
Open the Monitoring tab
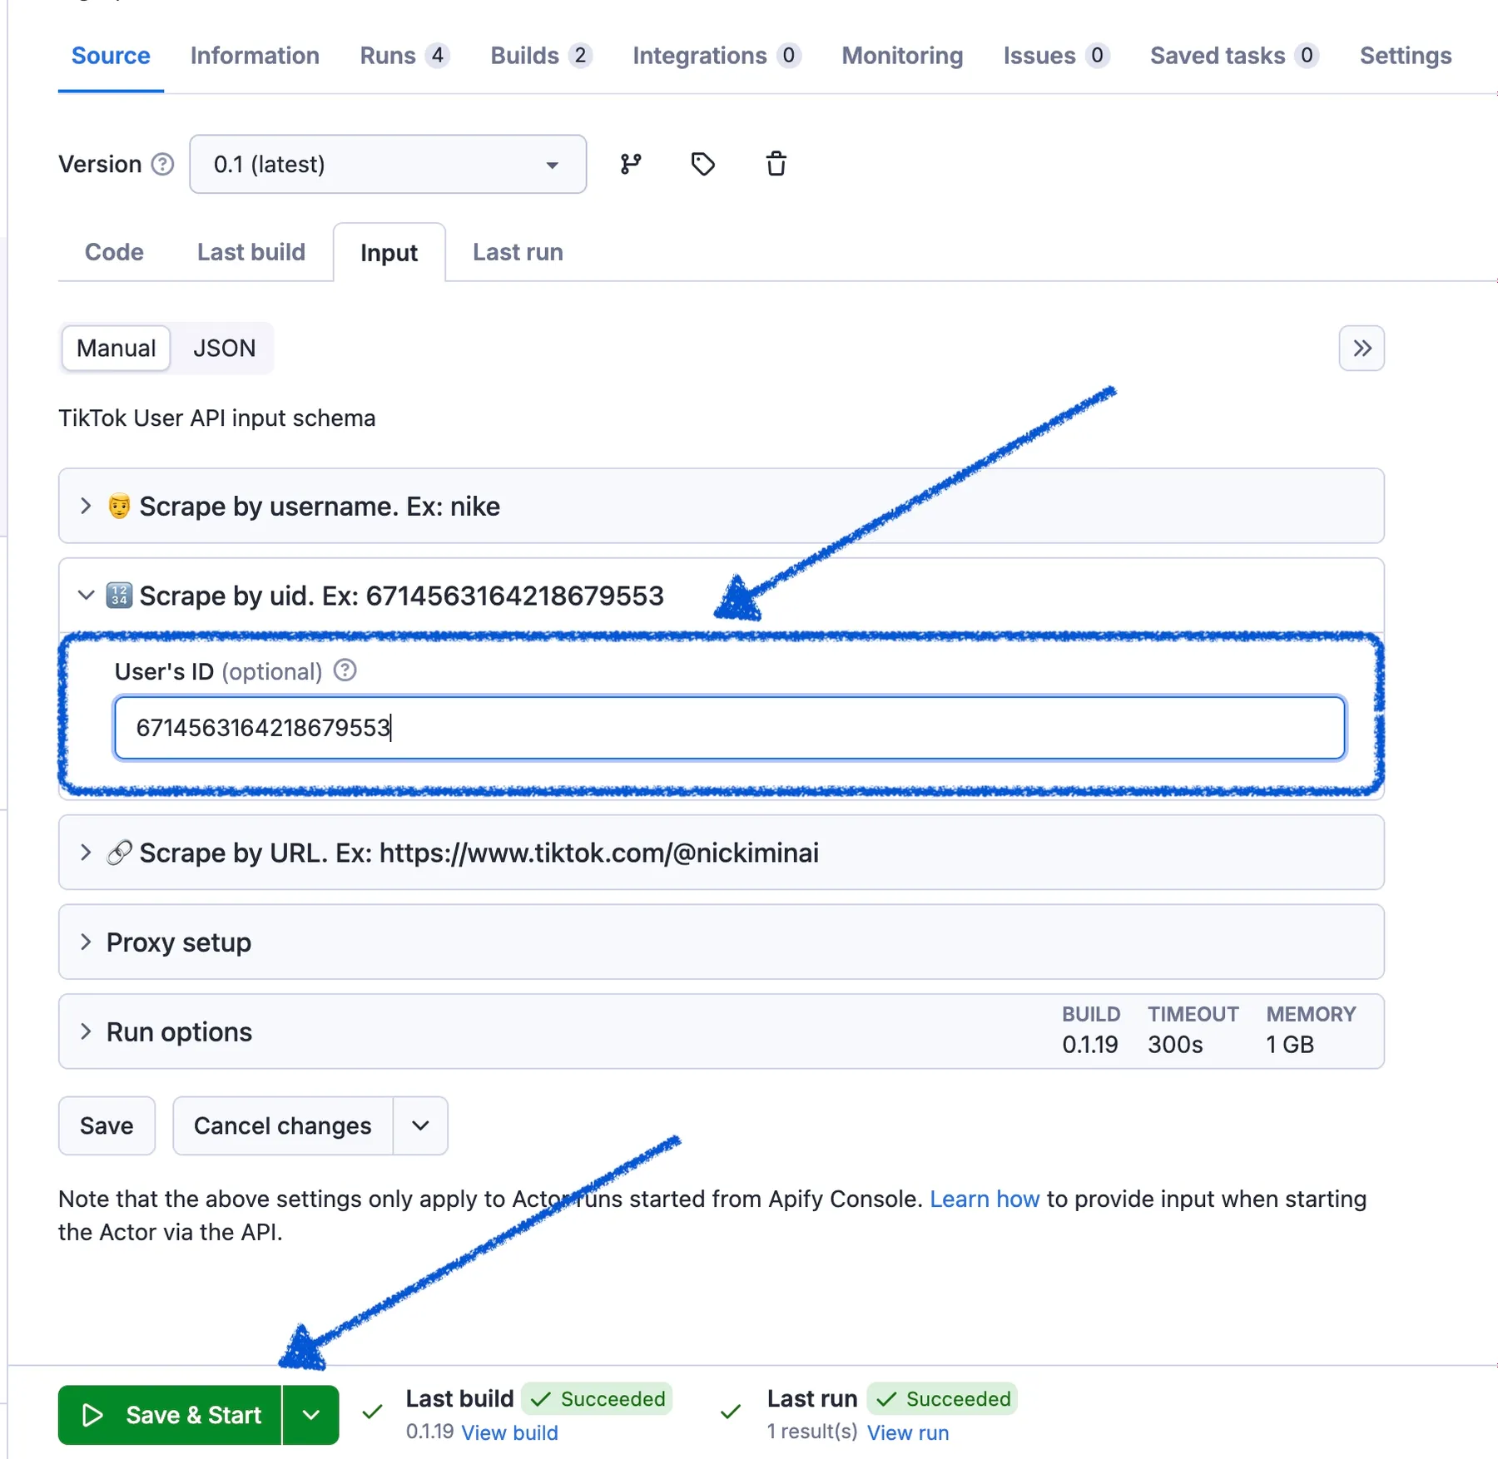[902, 56]
